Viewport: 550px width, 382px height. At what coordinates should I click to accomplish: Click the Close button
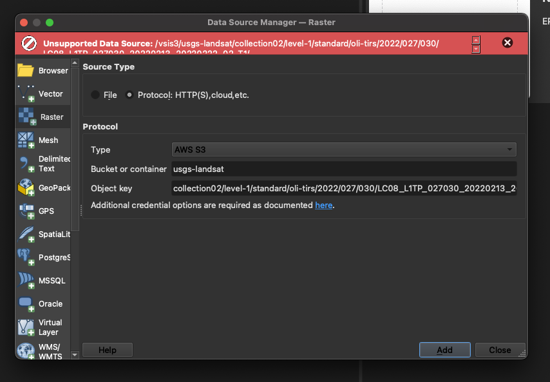pyautogui.click(x=500, y=350)
